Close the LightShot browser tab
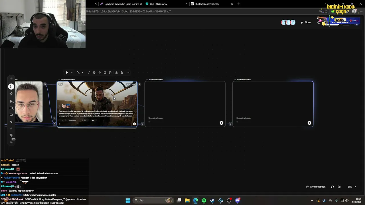The width and height of the screenshot is (365, 205). 141,4
